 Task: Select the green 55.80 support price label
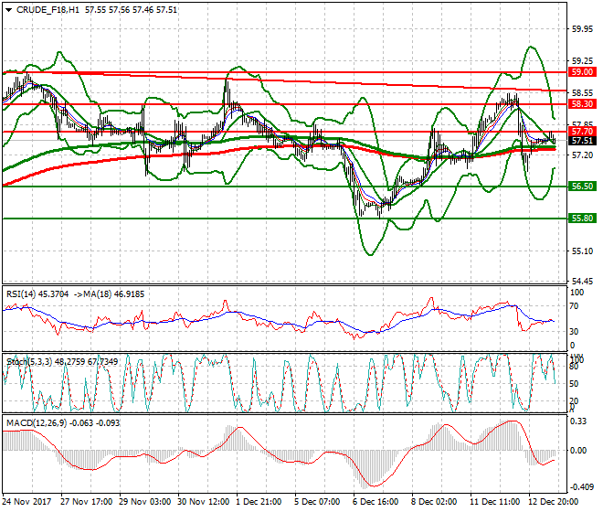point(582,219)
